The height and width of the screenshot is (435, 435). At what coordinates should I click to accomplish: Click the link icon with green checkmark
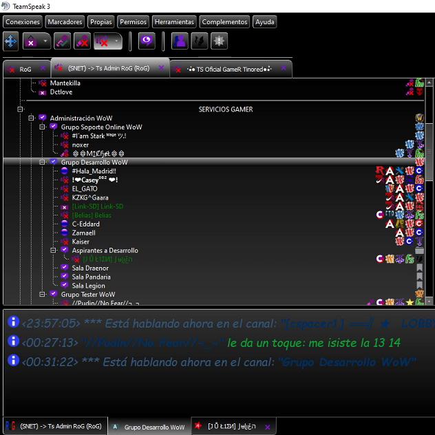[62, 41]
